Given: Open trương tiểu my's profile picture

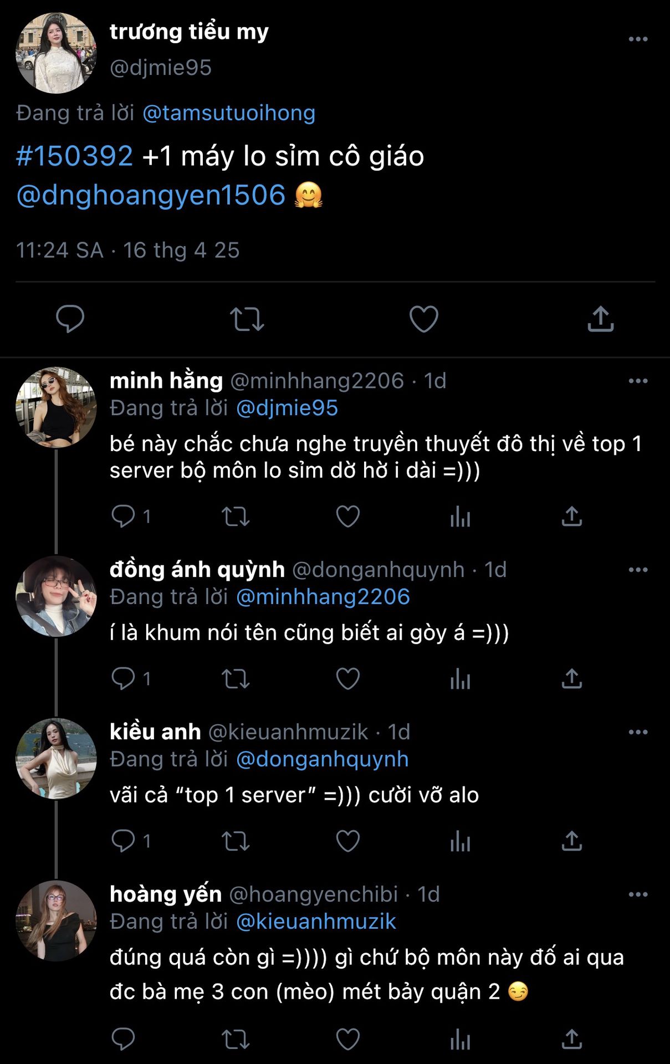Looking at the screenshot, I should click(x=56, y=53).
